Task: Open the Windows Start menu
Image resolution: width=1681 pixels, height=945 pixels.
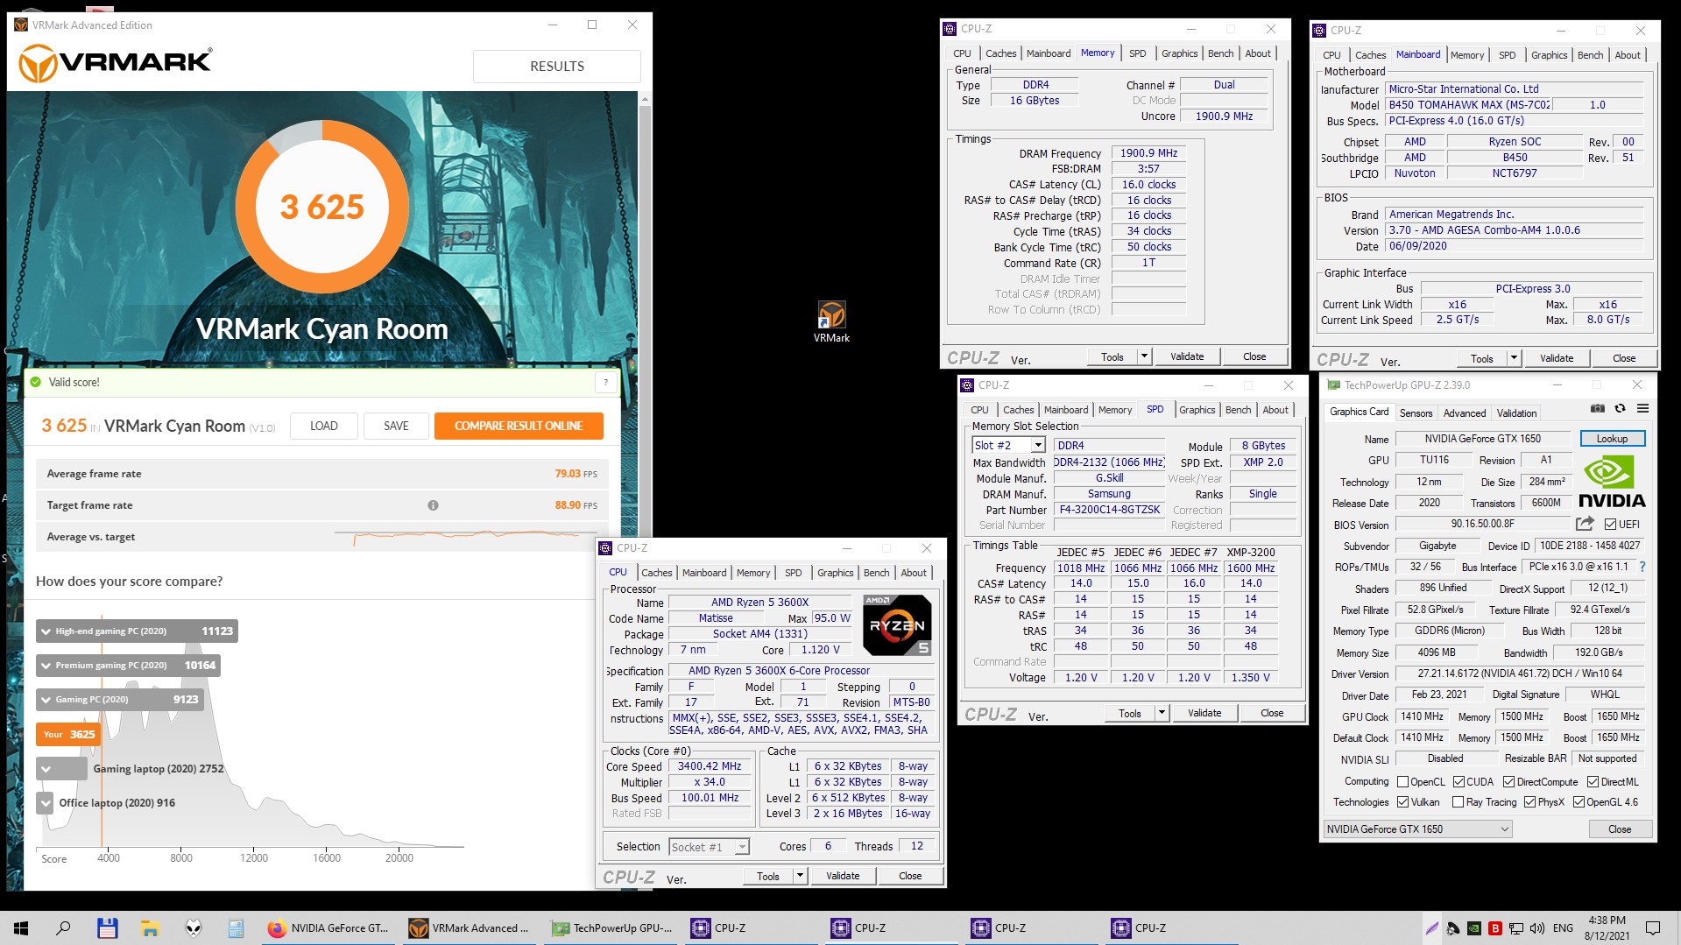Action: (21, 928)
